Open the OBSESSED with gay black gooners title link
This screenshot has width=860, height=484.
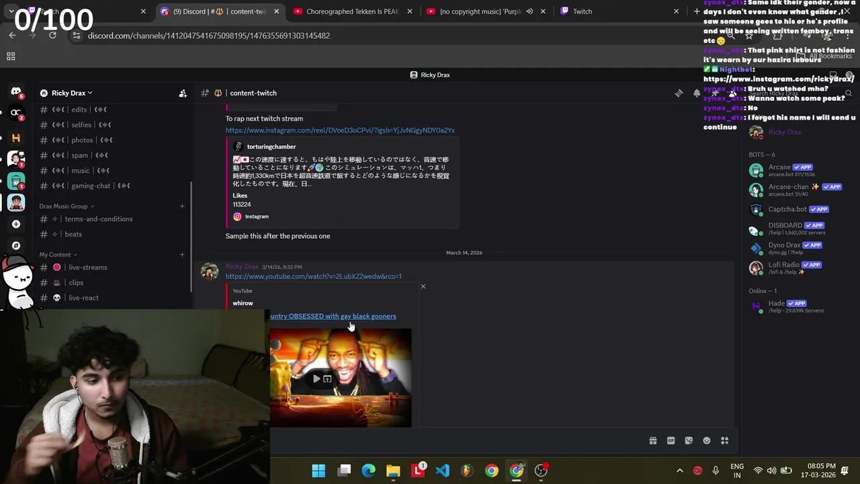(x=333, y=316)
